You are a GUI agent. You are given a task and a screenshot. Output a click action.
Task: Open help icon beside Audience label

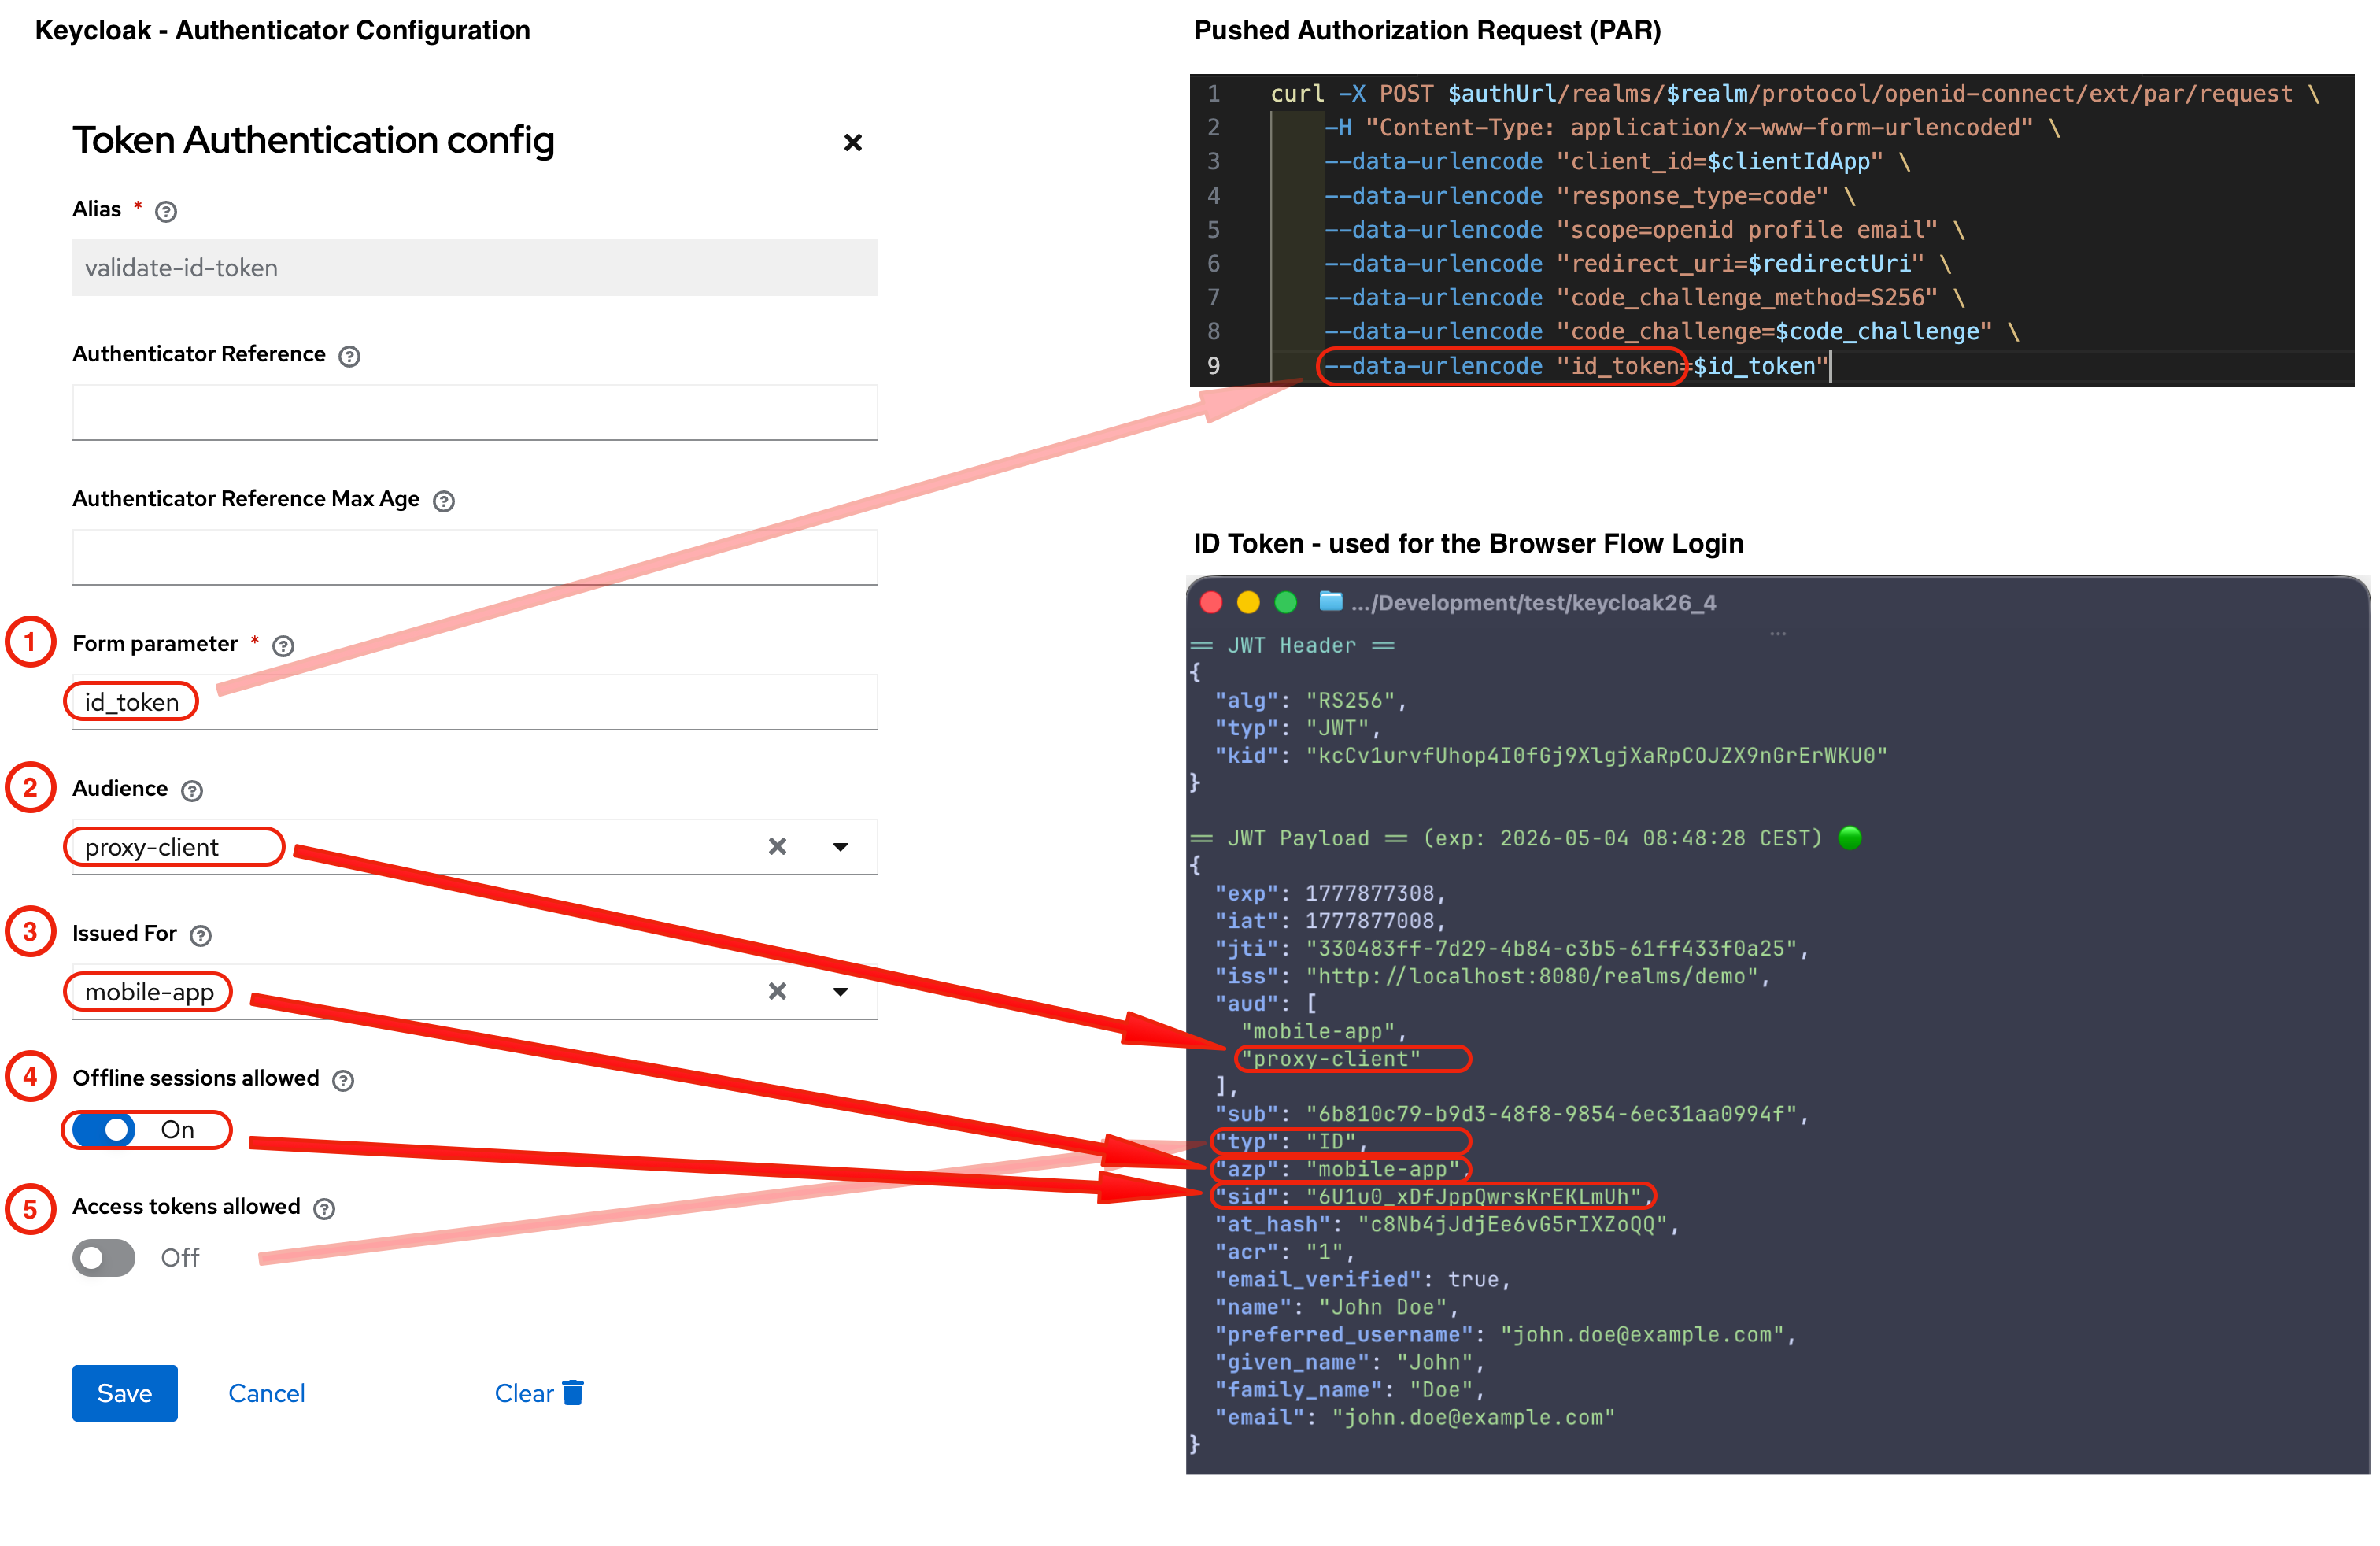coord(192,791)
